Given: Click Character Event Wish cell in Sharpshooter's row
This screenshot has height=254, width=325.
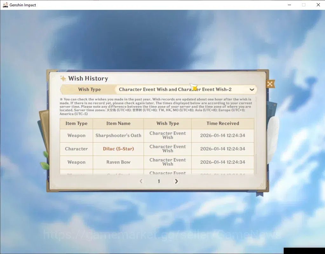Looking at the screenshot, I should [168, 136].
